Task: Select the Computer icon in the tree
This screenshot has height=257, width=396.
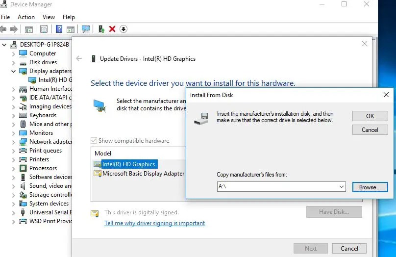Action: click(x=23, y=53)
